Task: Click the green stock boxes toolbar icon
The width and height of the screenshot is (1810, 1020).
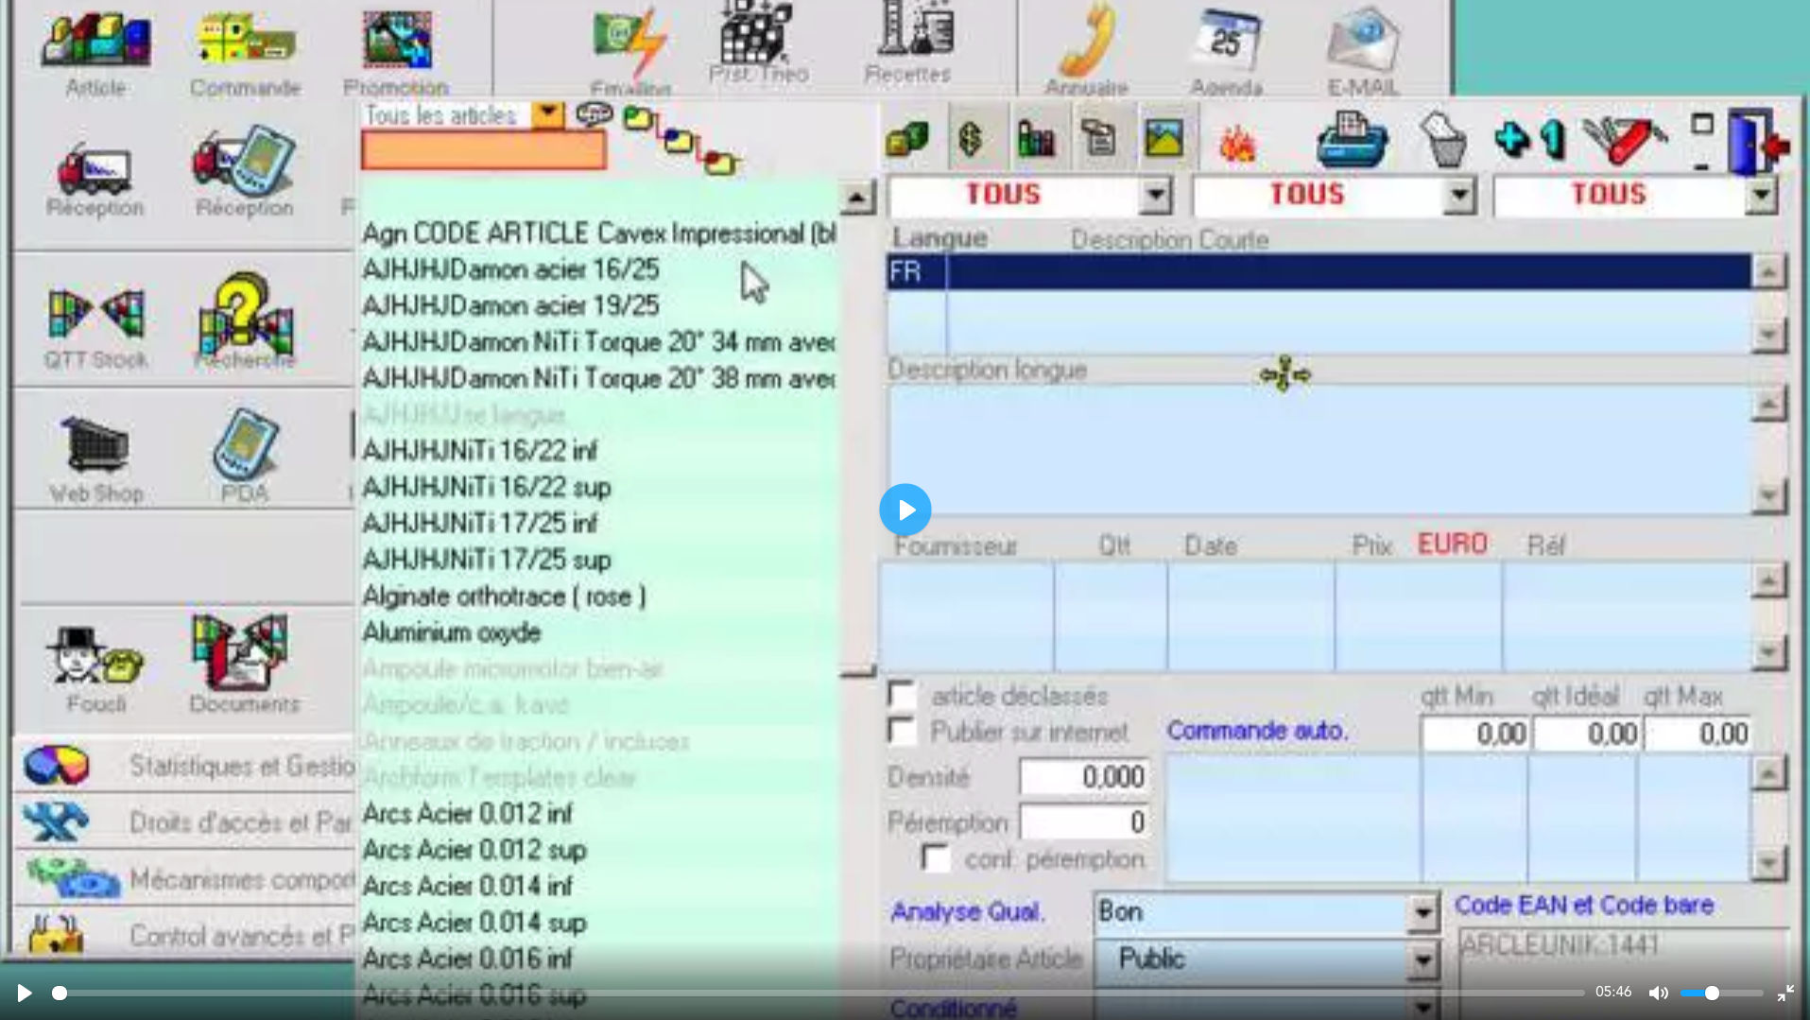Action: 907,140
